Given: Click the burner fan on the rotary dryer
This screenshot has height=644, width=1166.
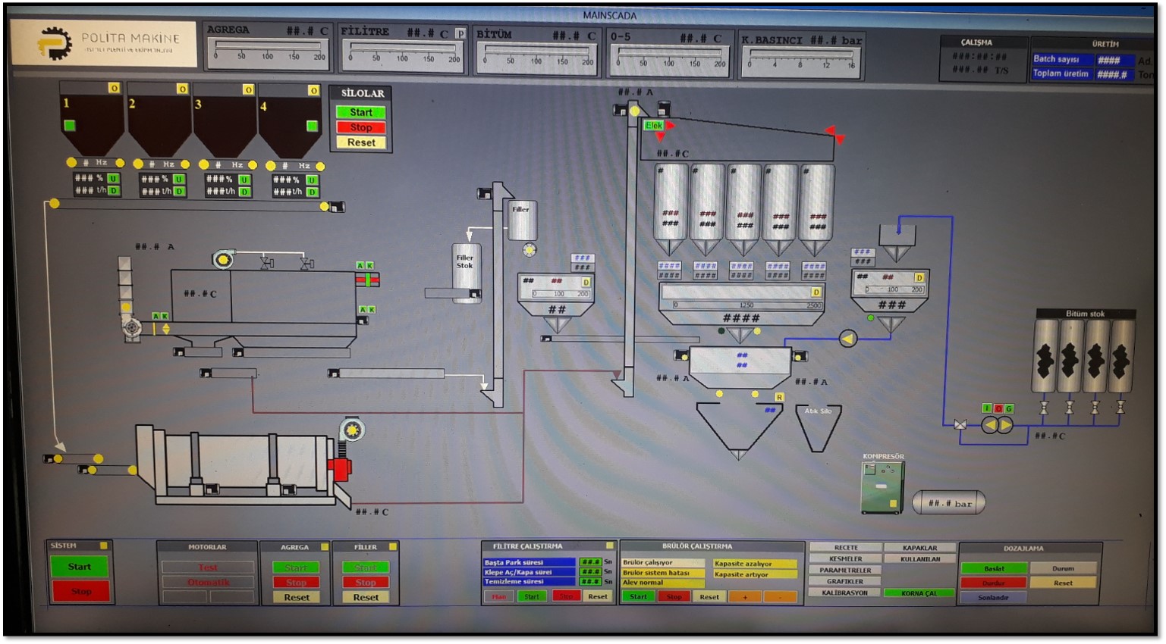Looking at the screenshot, I should [x=351, y=430].
